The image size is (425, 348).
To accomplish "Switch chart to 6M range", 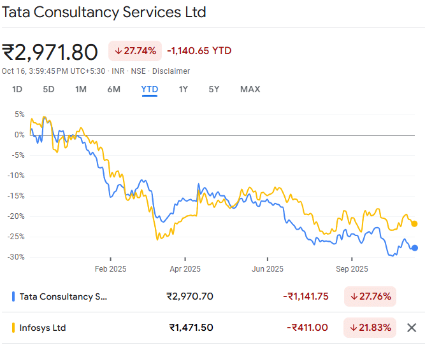I will pyautogui.click(x=114, y=89).
